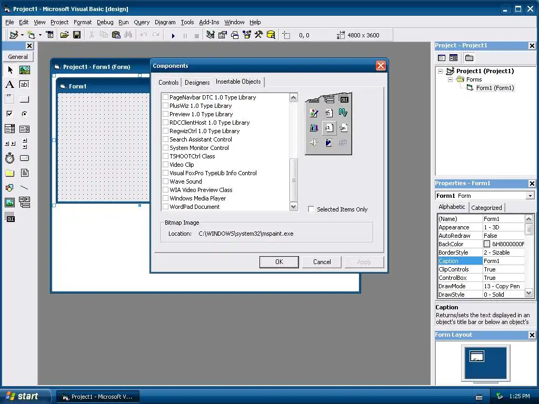Click Cancel in the Components dialog
The width and height of the screenshot is (539, 404).
[322, 262]
